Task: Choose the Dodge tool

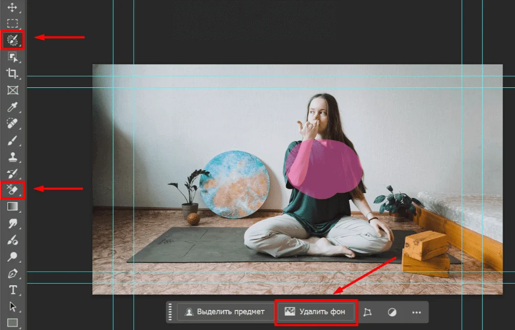Action: [x=12, y=256]
